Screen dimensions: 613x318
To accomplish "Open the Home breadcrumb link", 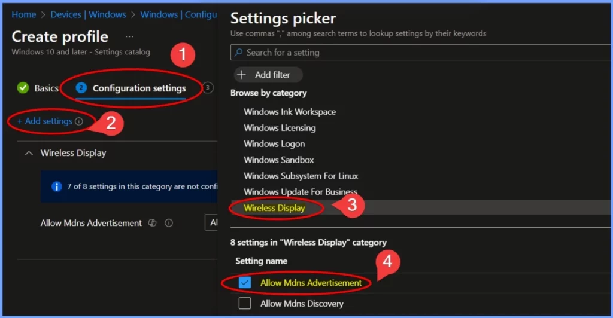I will [x=23, y=14].
